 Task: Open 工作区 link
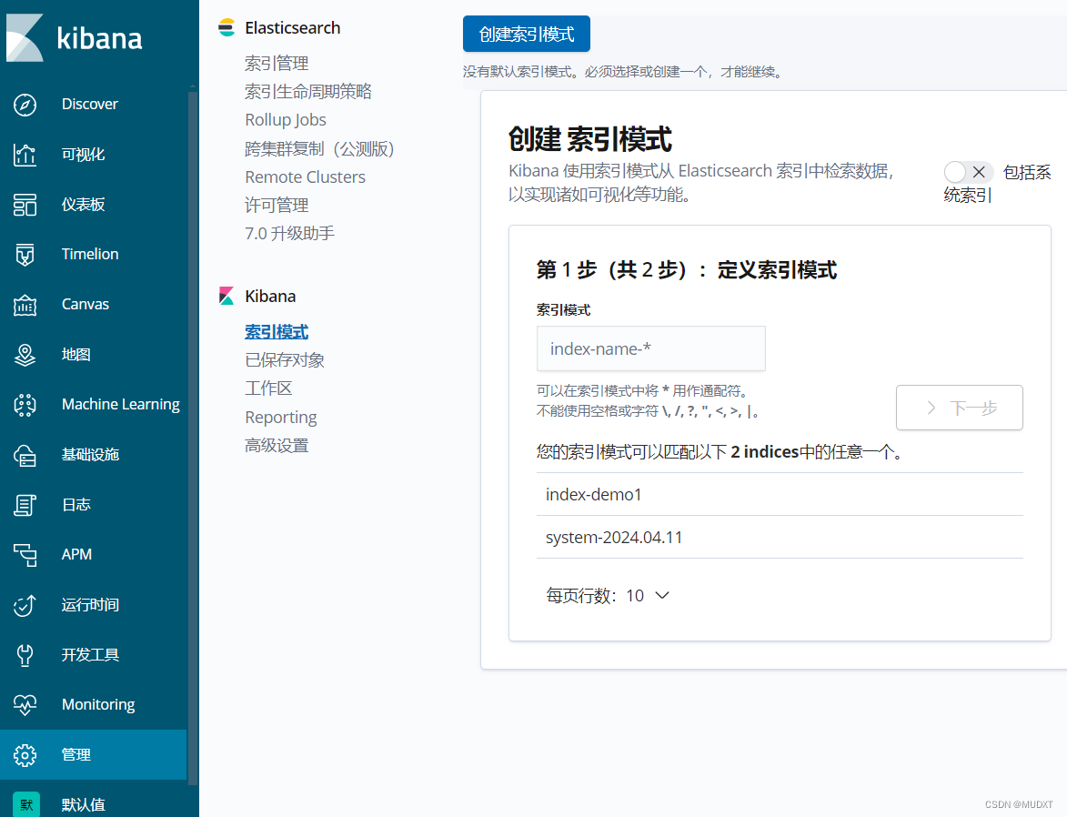[268, 388]
